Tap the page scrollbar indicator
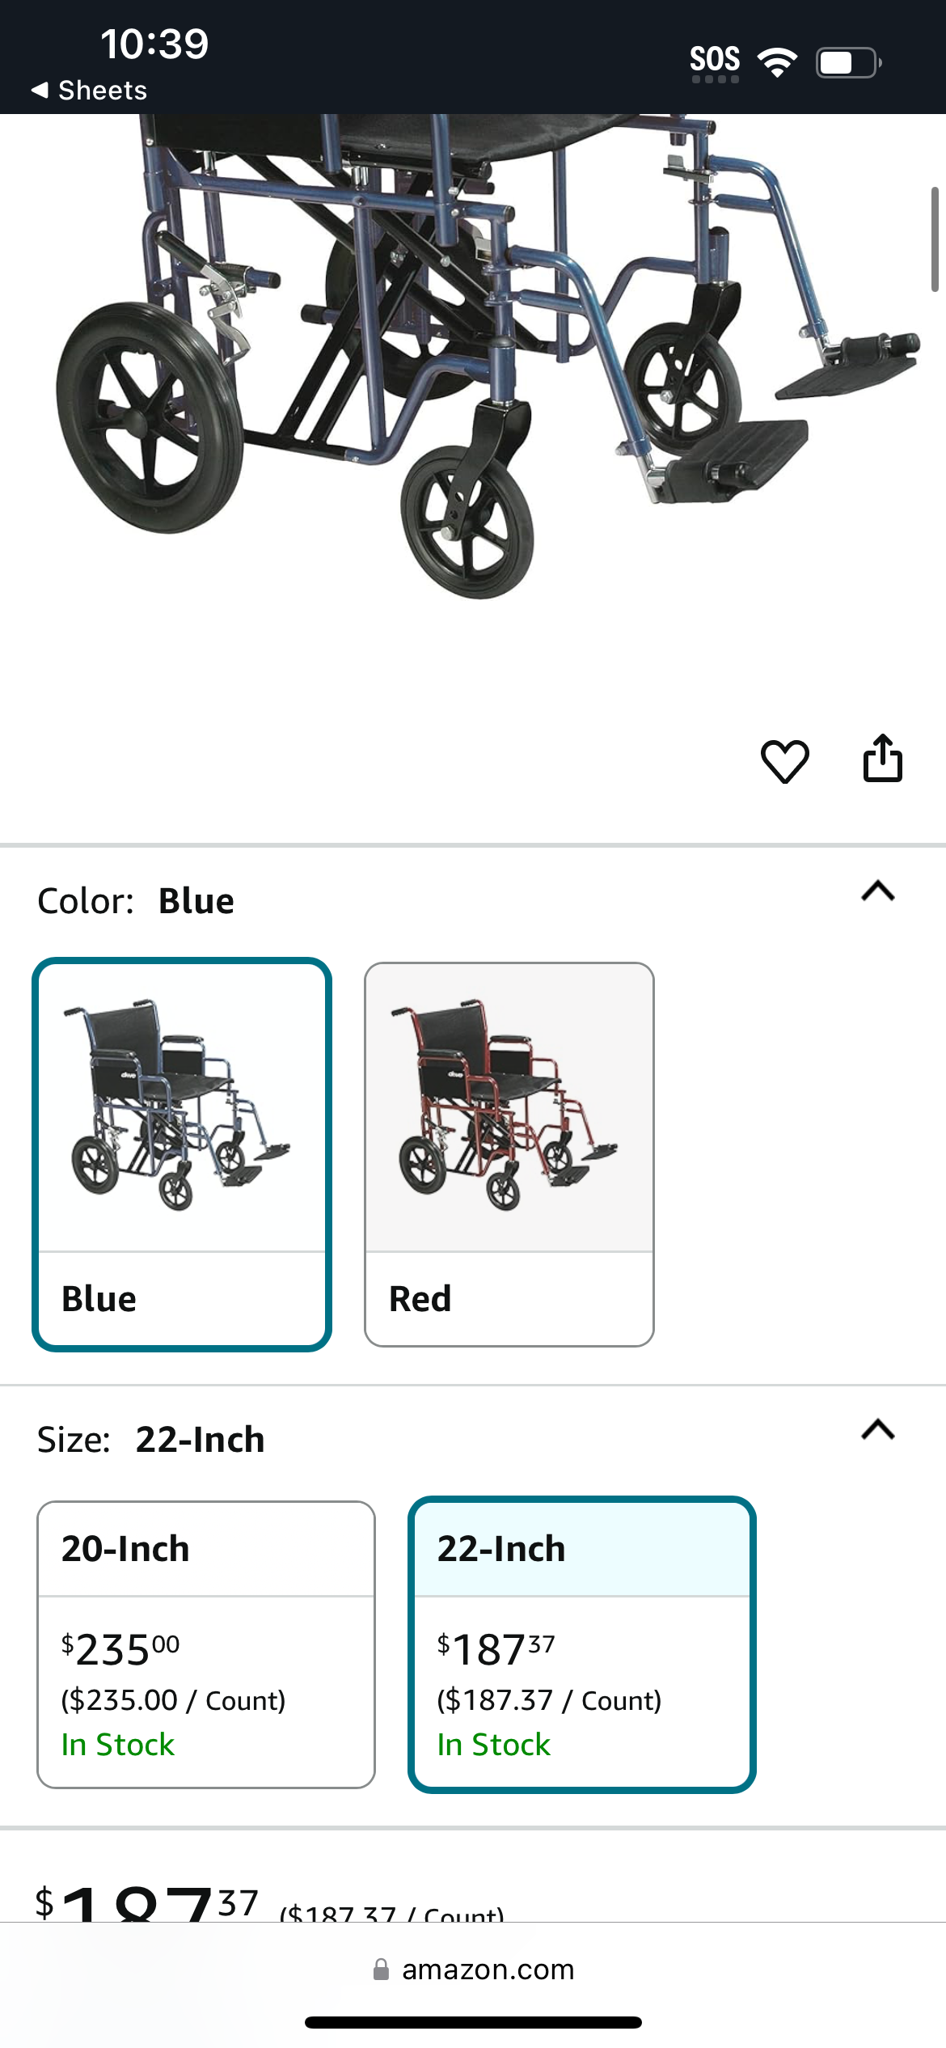 pyautogui.click(x=935, y=239)
